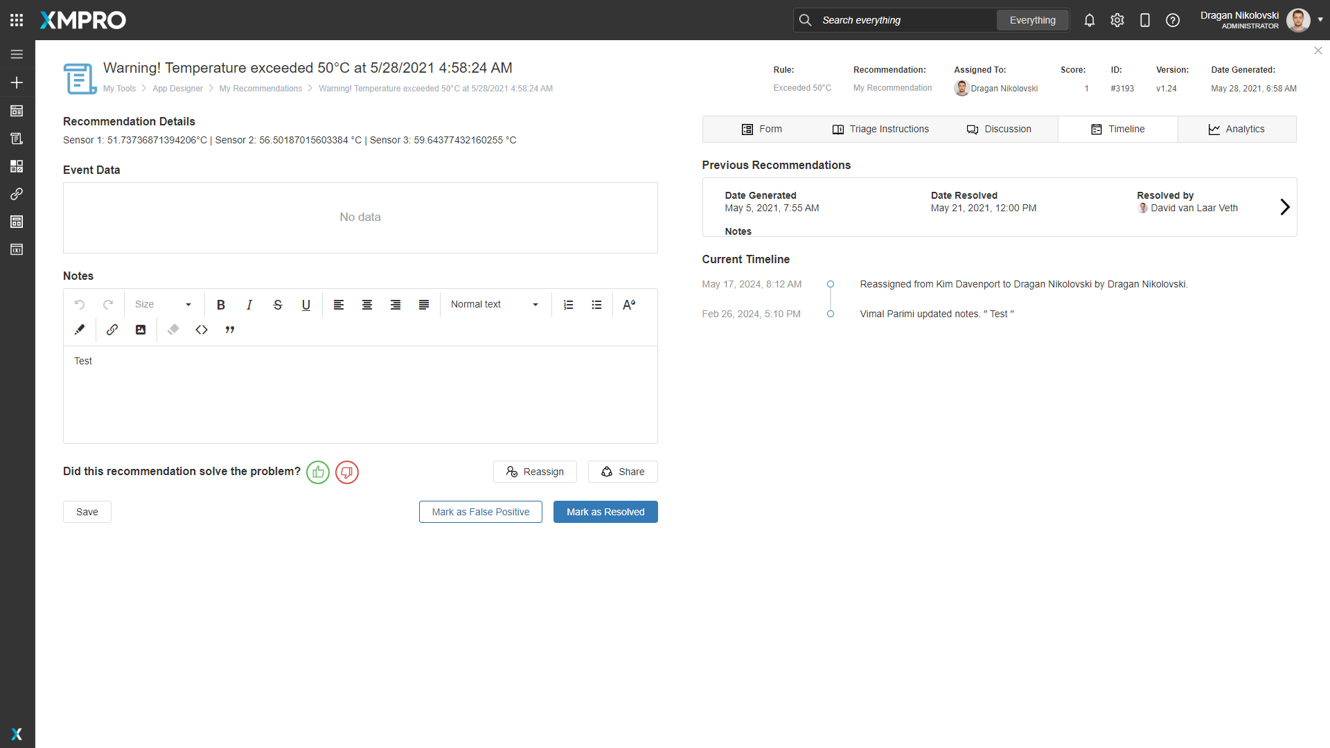Open the notifications bell

point(1090,20)
